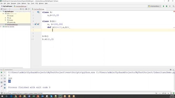Screen dimensions: 175x98
Task: Collapse the MyTestProject root node
Action: click(1, 11)
